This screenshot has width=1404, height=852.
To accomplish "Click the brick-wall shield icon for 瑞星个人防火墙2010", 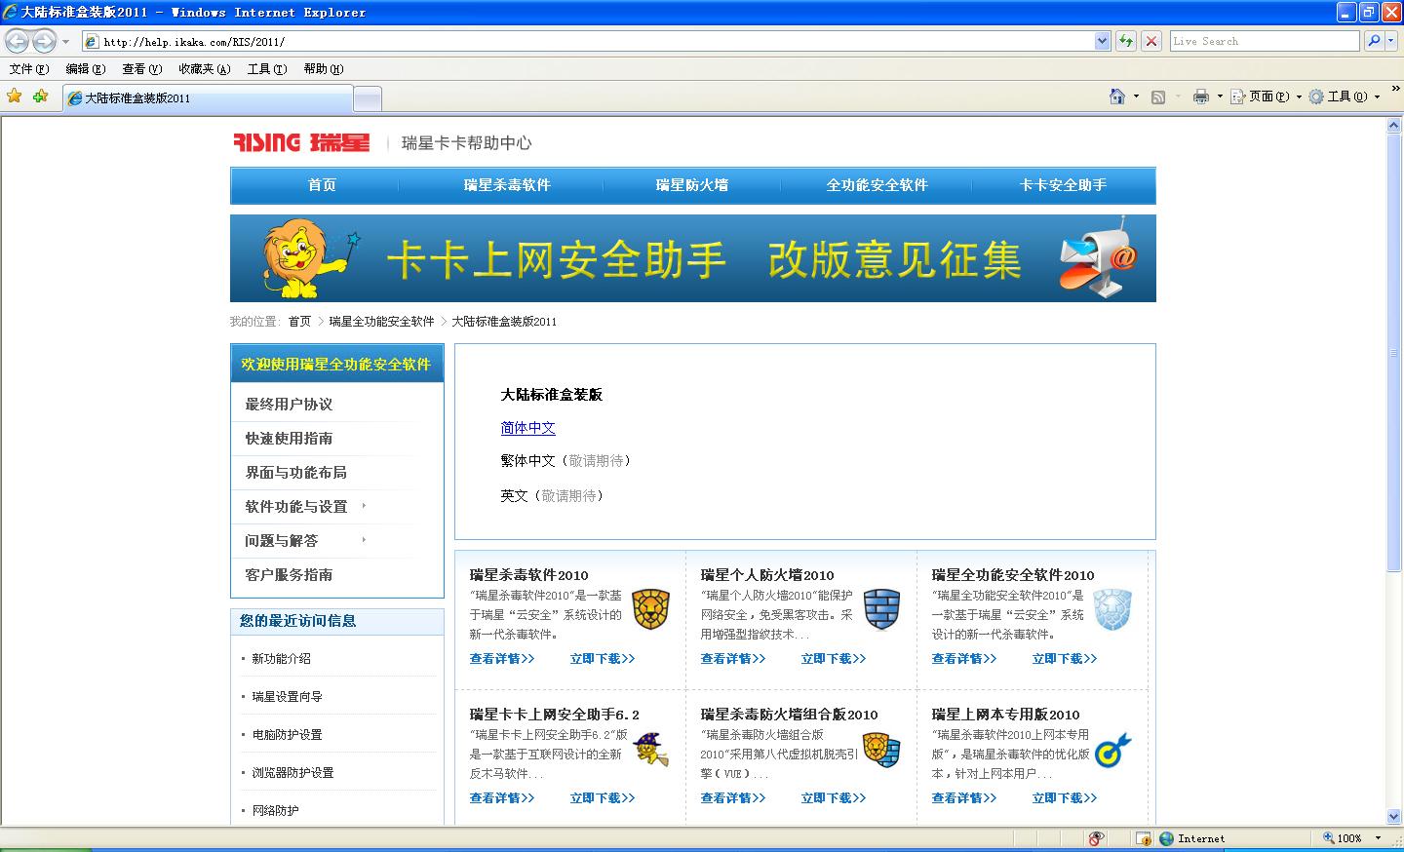I will pyautogui.click(x=881, y=609).
